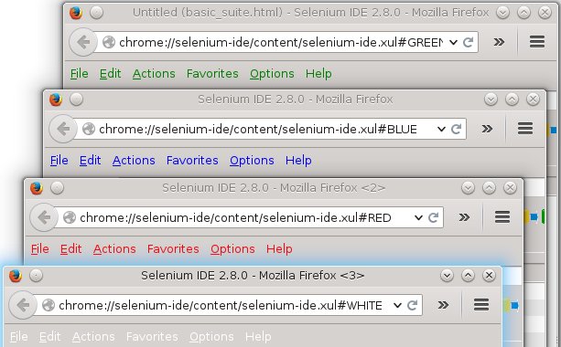561x347 pixels.
Task: Open blue Options menu
Action: (x=252, y=161)
